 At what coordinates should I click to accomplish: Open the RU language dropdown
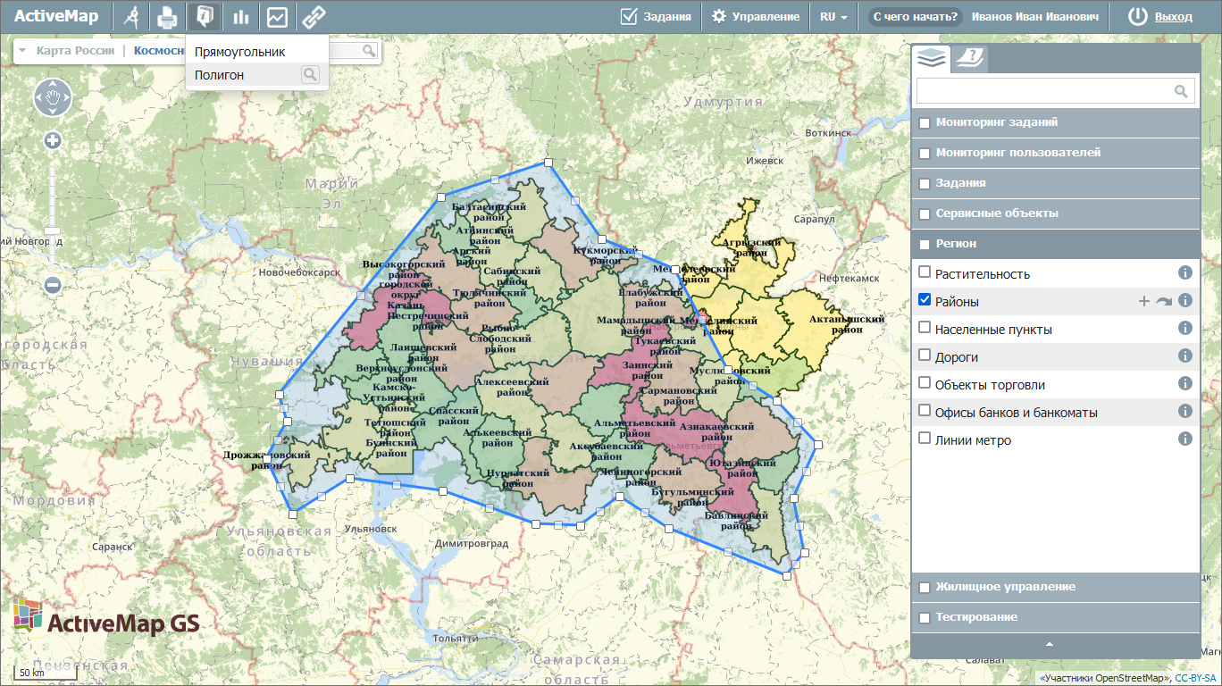tap(833, 16)
